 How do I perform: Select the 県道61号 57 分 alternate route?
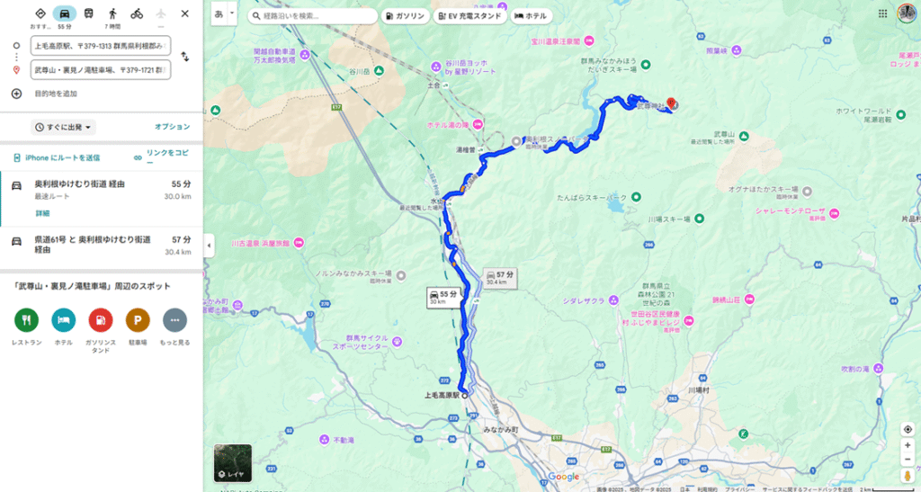pos(101,245)
